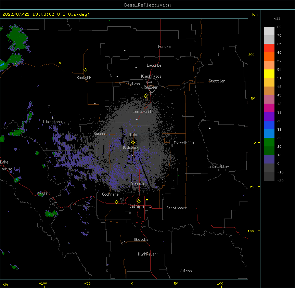Click the red swatch in the dBZ legend
Image resolution: width=295 pixels, height=288 pixels.
pyautogui.click(x=269, y=48)
